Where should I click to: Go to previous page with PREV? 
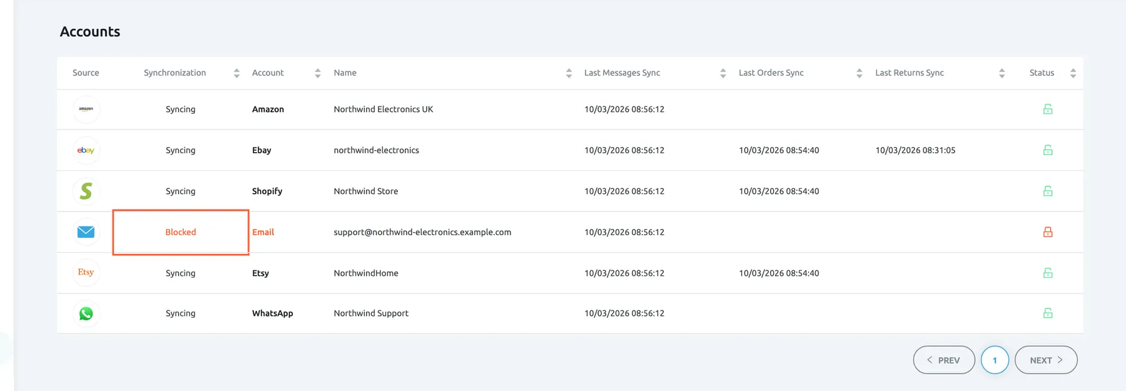point(944,360)
